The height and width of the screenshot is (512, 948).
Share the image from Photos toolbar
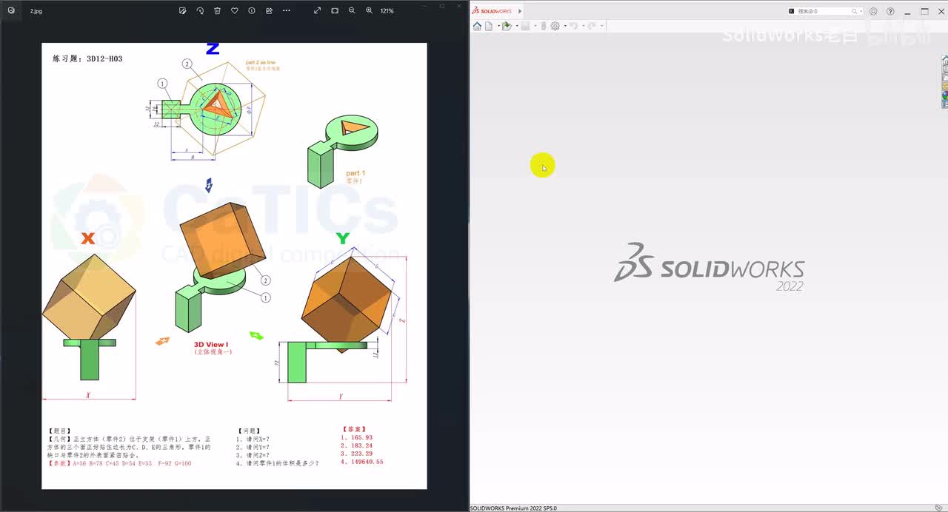(269, 10)
